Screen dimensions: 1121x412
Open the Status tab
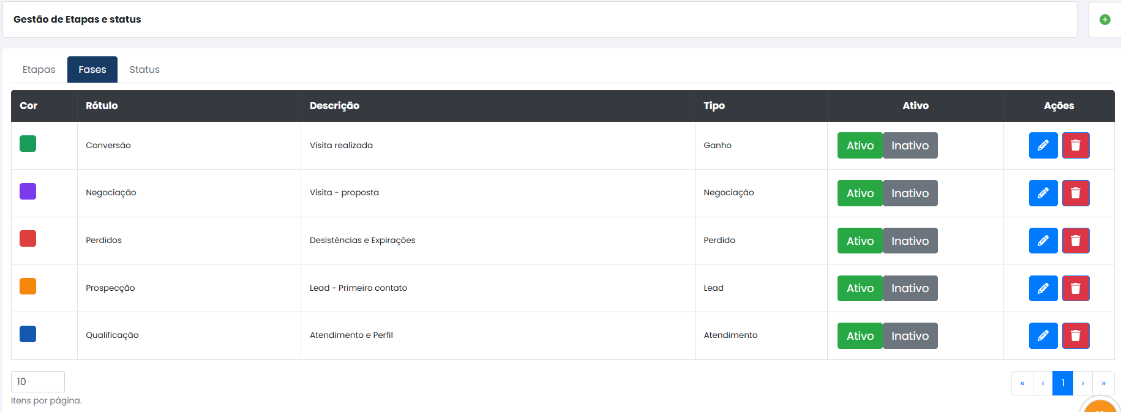[x=144, y=70]
